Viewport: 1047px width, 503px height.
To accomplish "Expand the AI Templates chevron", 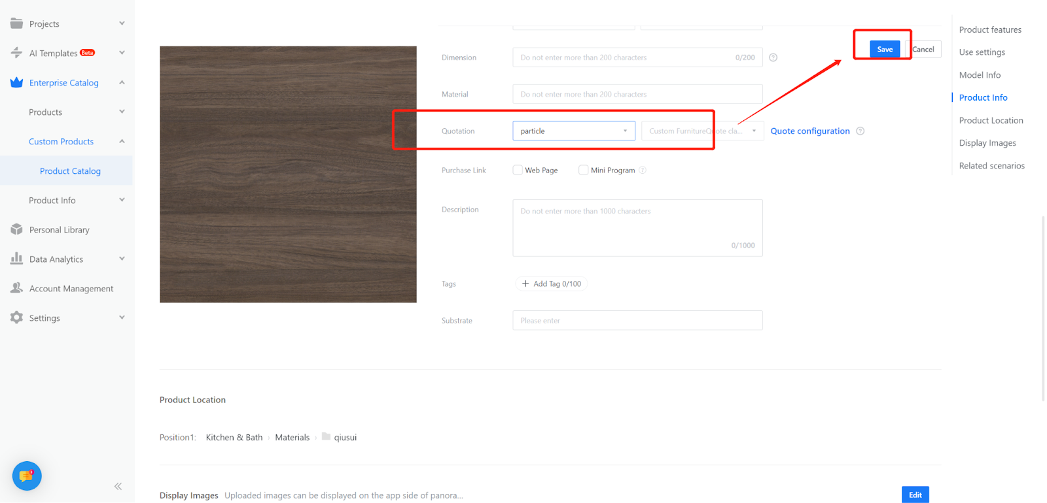I will tap(122, 53).
